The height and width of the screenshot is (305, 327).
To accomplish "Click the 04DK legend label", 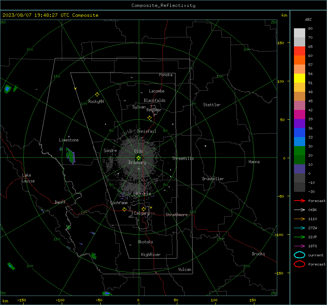I will tap(312, 210).
